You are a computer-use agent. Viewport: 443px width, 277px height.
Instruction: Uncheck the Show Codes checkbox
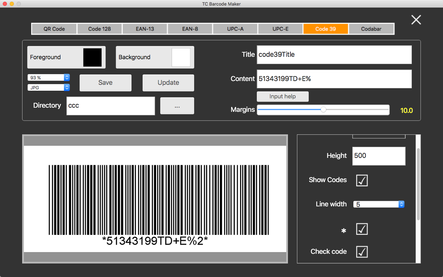[x=362, y=180]
